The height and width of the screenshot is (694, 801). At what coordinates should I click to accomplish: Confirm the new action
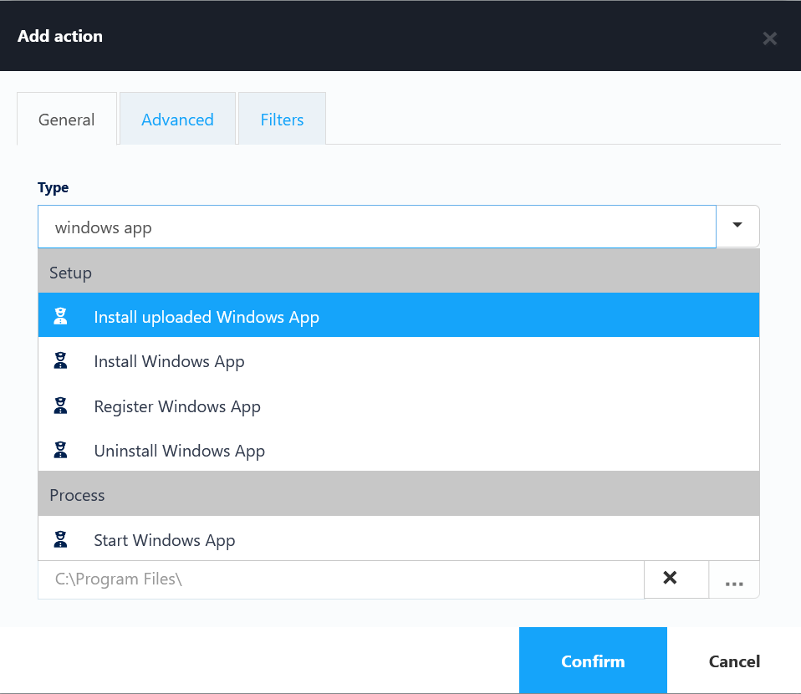(x=593, y=661)
